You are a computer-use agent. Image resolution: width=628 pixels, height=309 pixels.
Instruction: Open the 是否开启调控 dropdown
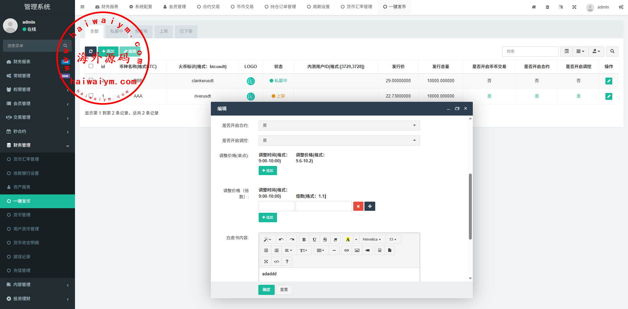point(339,140)
